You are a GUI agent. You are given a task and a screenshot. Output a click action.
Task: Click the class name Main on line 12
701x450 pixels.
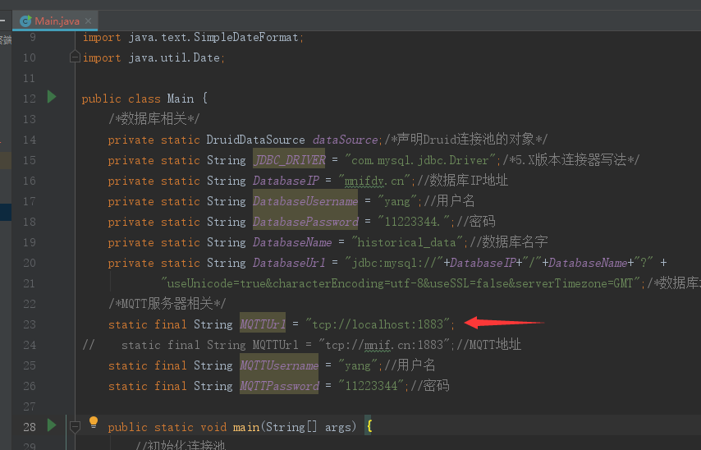(x=181, y=99)
